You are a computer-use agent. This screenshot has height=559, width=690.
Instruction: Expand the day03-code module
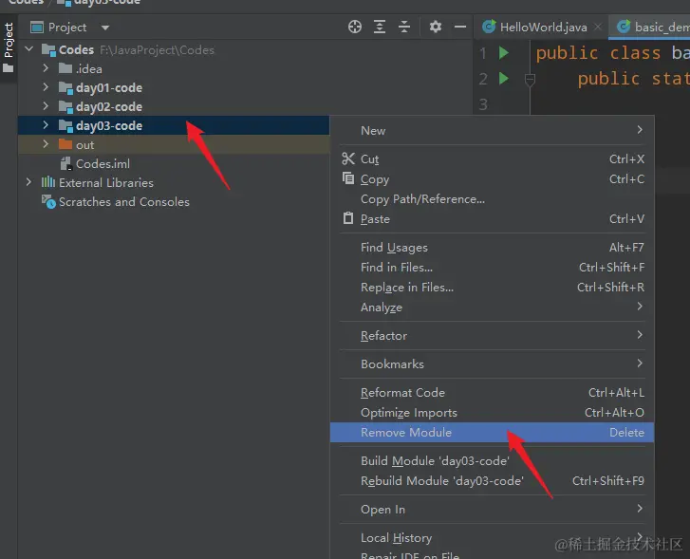46,125
